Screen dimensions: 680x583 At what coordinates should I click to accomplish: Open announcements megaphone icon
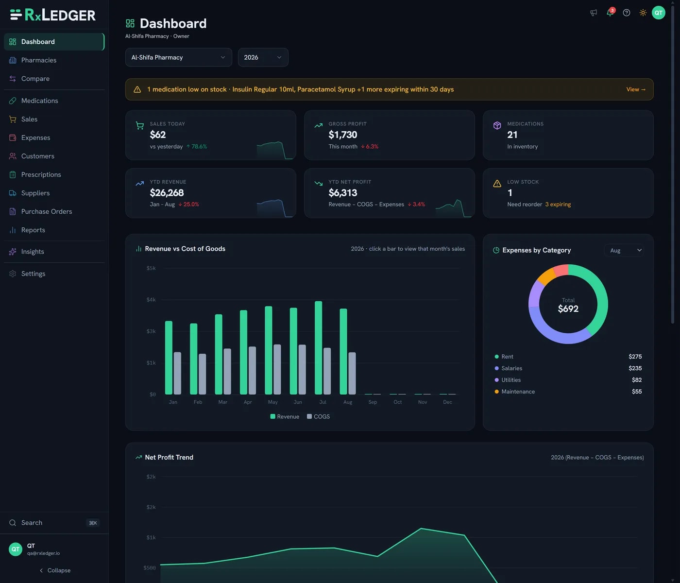tap(594, 13)
